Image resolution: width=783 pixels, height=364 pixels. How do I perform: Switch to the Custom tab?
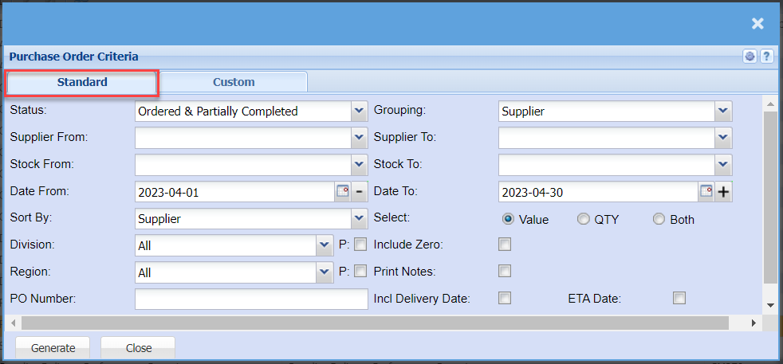coord(234,82)
